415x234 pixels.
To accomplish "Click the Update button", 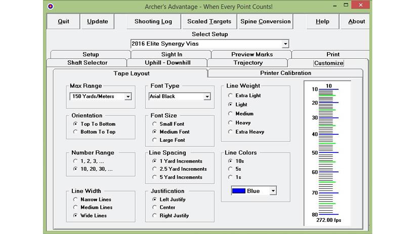I will pos(97,21).
